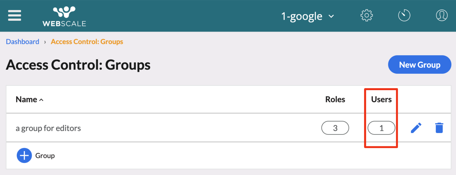456x175 pixels.
Task: Click the chevron next to 1-google
Action: tap(331, 16)
